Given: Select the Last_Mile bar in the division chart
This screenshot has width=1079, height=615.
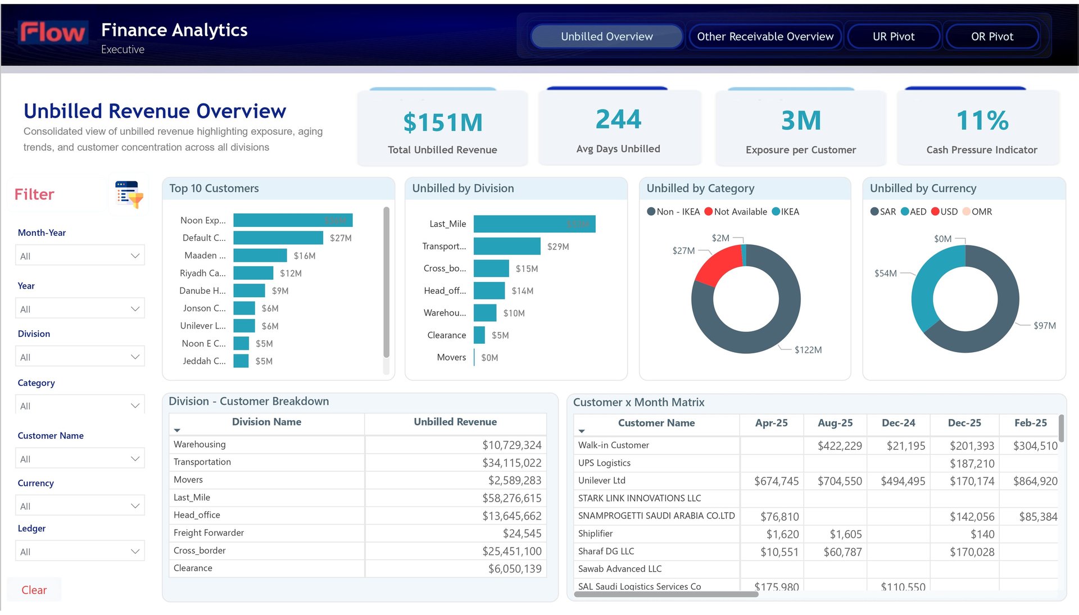Looking at the screenshot, I should [x=534, y=224].
